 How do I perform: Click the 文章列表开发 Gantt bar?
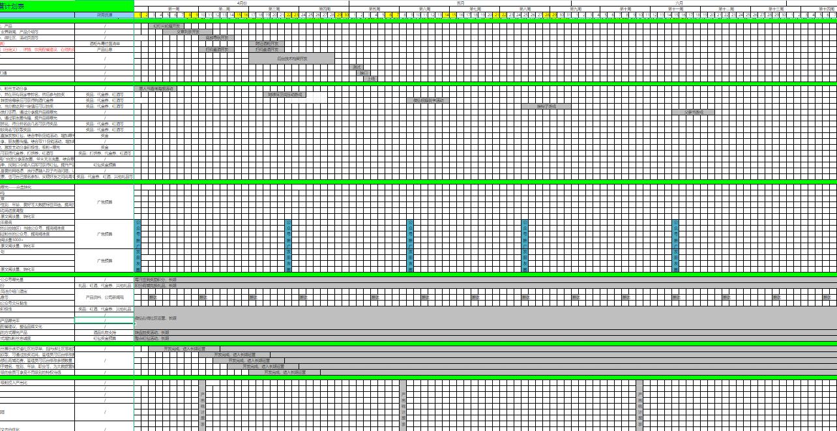pyautogui.click(x=188, y=31)
